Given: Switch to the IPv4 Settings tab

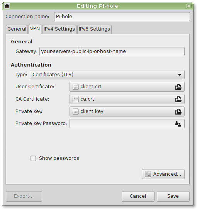Looking at the screenshot, I should pyautogui.click(x=59, y=29).
